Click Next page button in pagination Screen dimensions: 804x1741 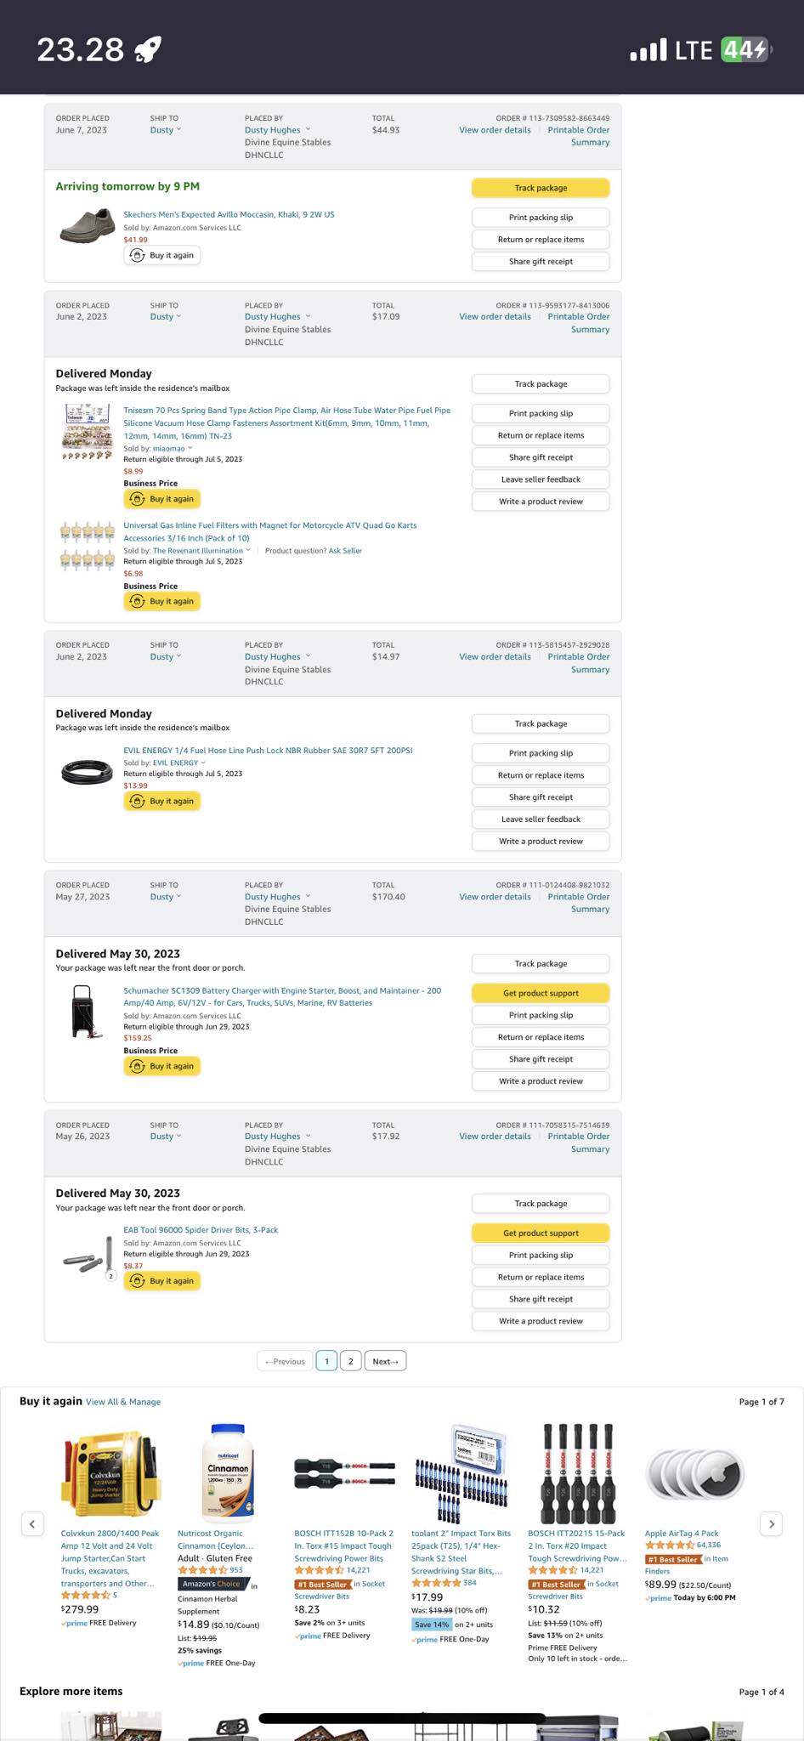(385, 1361)
